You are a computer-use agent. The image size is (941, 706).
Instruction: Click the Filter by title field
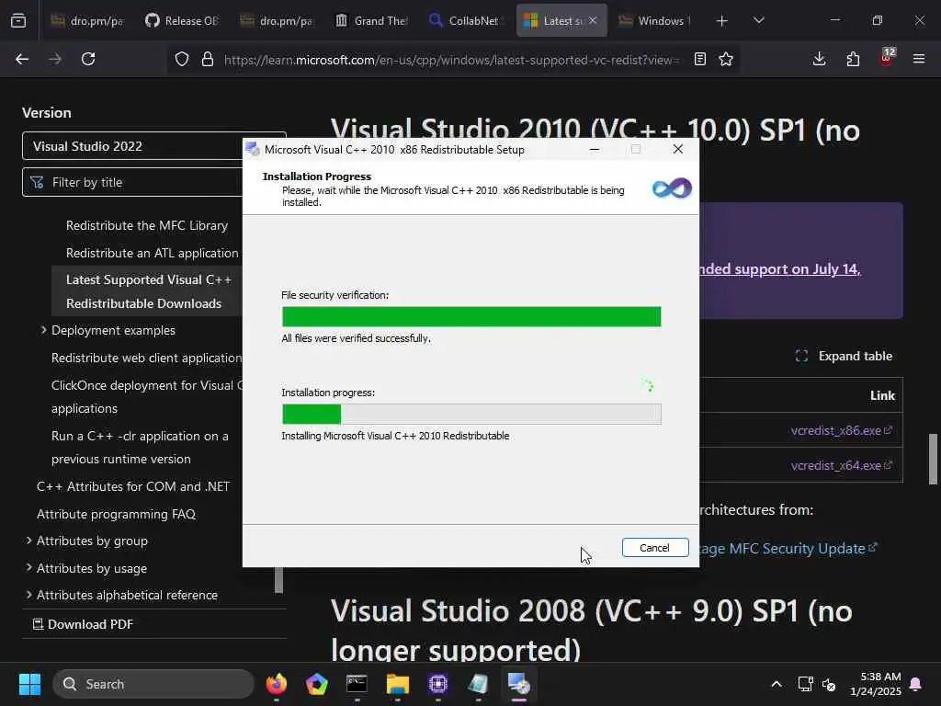[x=153, y=182]
